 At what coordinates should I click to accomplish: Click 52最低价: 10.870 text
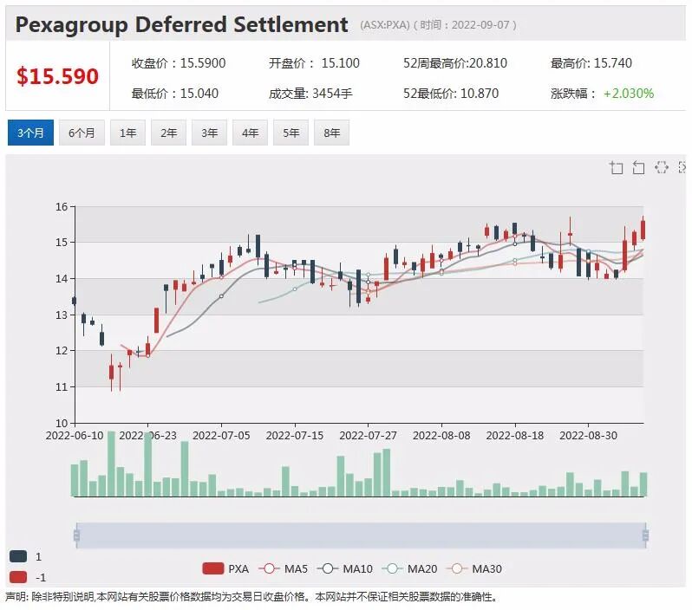point(451,93)
